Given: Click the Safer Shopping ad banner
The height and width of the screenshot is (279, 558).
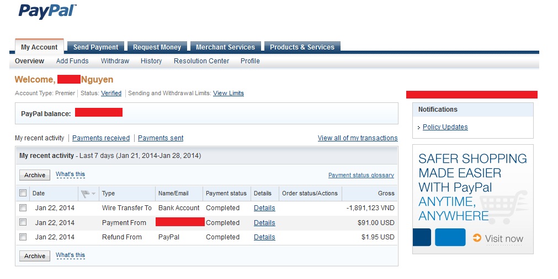Looking at the screenshot, I should coord(473,199).
